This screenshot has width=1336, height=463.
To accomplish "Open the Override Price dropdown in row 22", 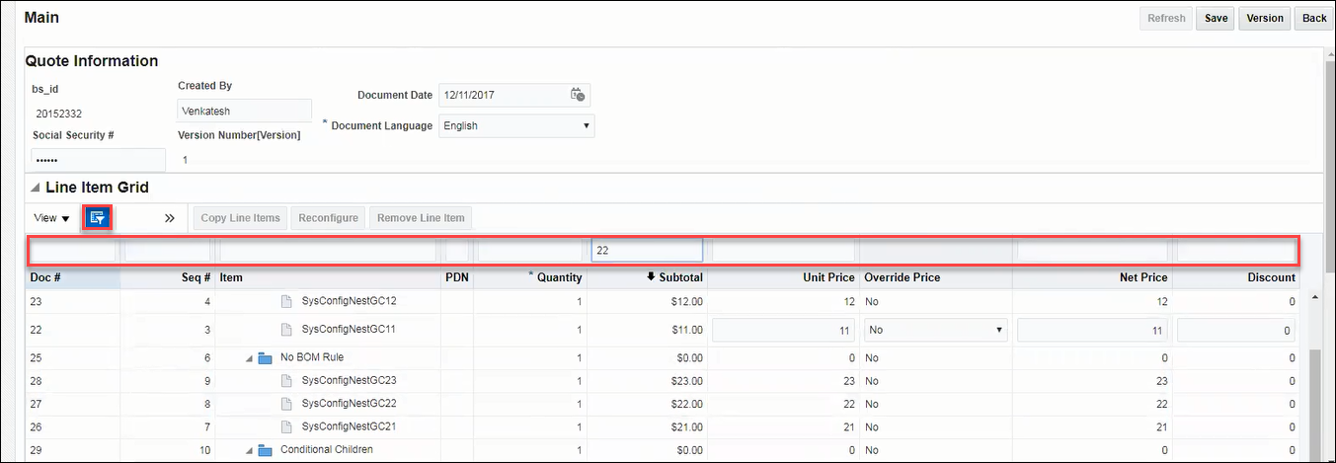I will click(935, 331).
